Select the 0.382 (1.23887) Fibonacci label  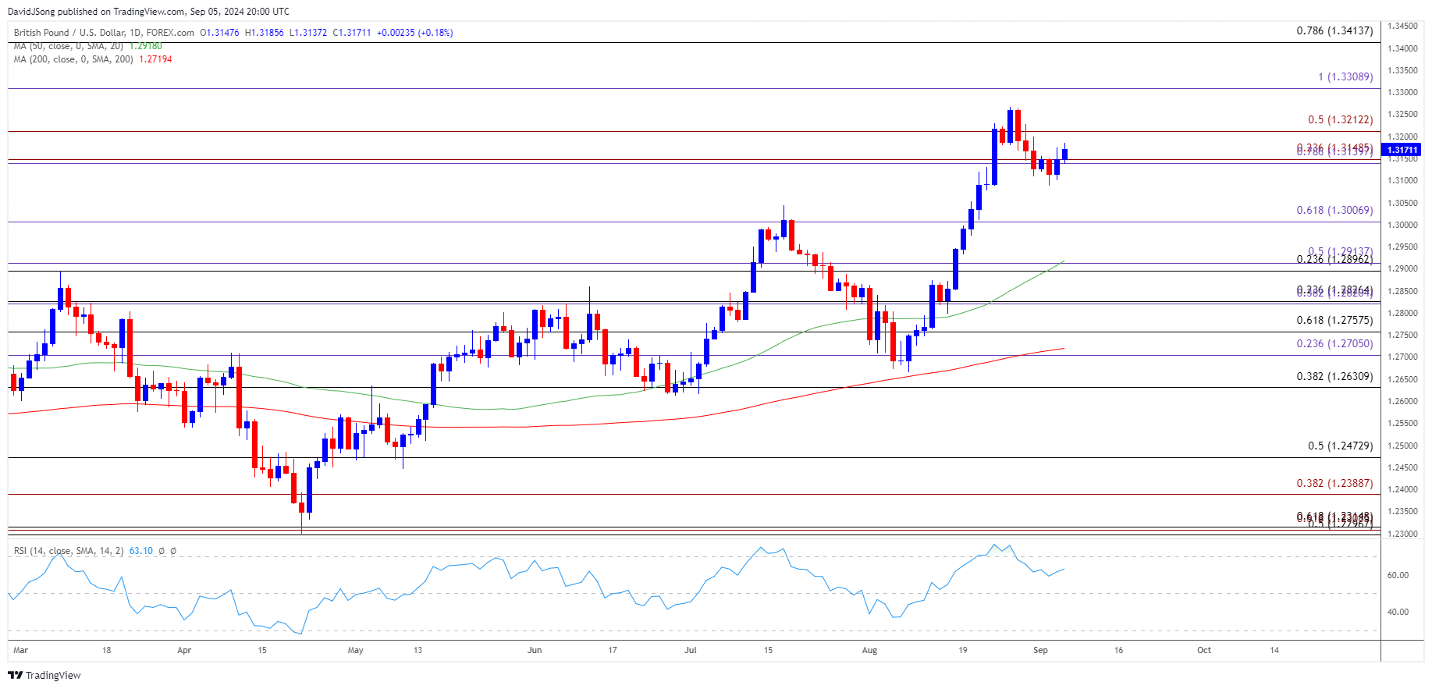[1334, 484]
